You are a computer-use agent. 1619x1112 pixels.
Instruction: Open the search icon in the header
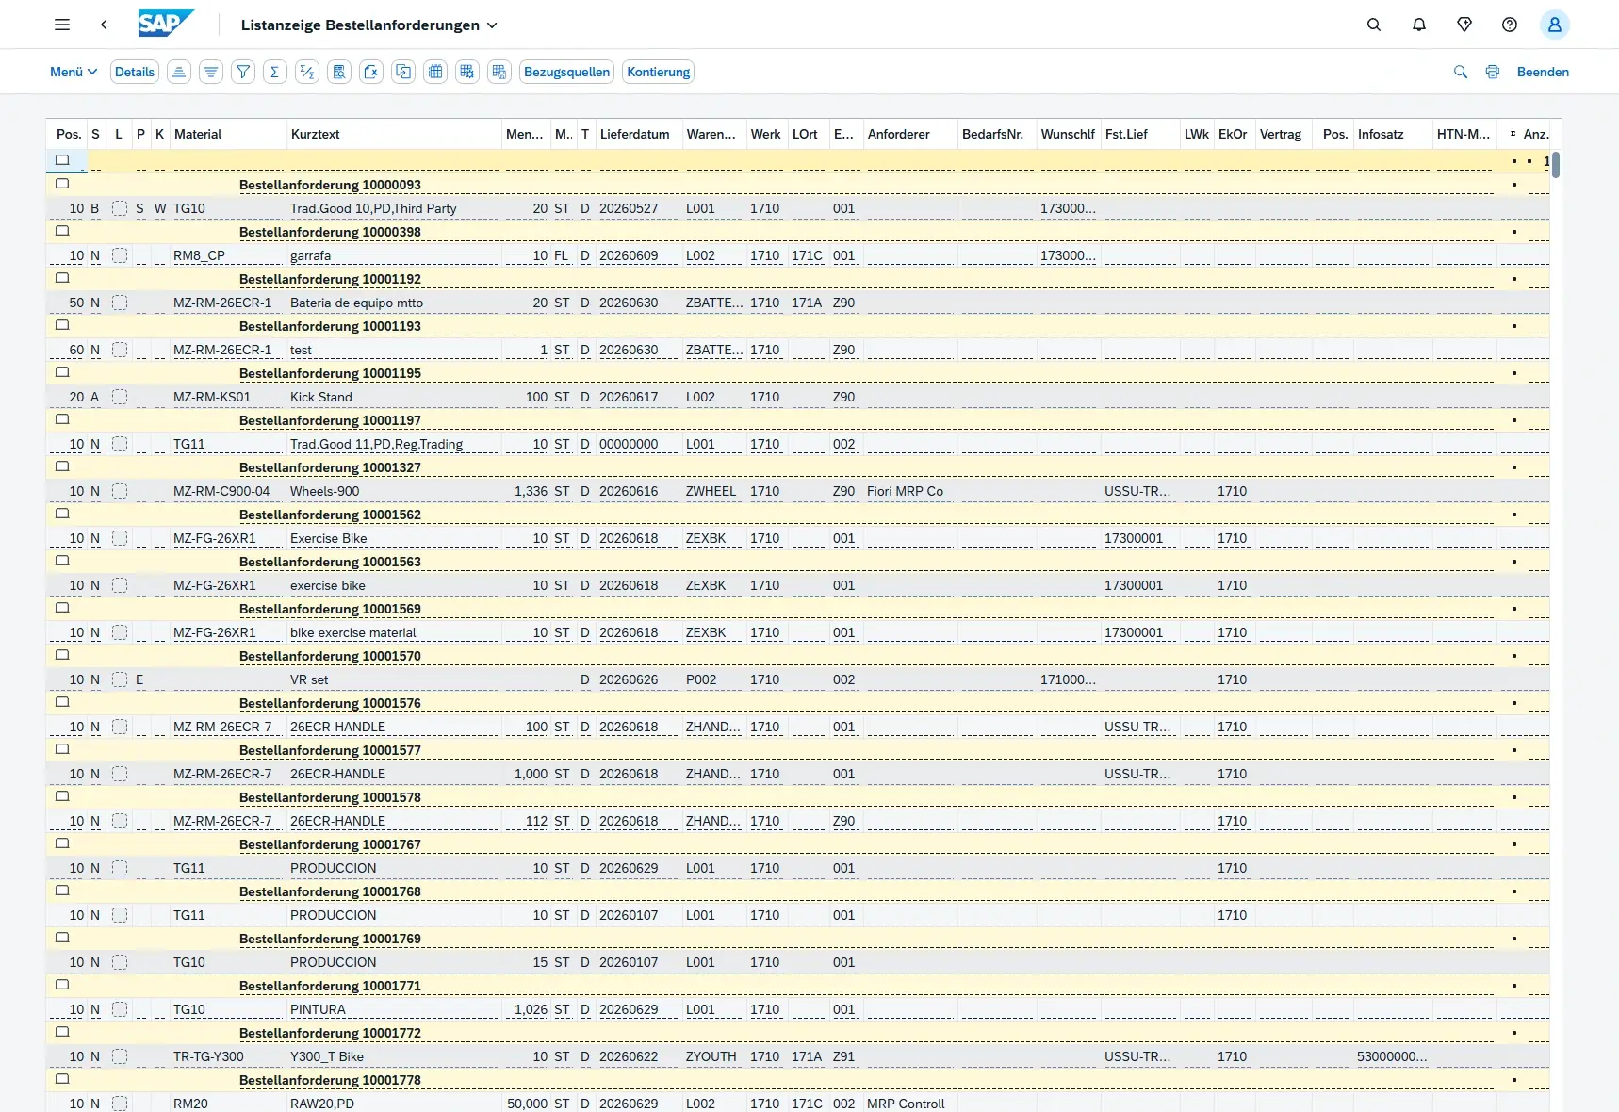click(x=1374, y=25)
